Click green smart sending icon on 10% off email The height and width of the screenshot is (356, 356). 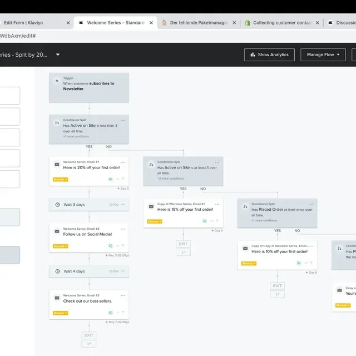299,263
